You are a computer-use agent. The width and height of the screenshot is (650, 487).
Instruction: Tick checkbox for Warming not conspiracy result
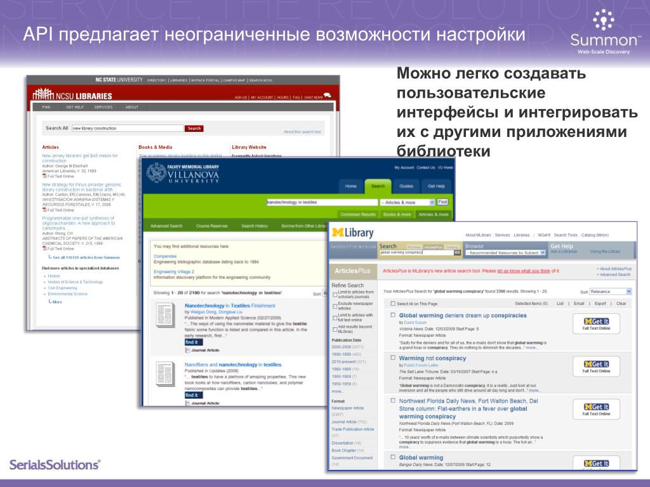(392, 358)
